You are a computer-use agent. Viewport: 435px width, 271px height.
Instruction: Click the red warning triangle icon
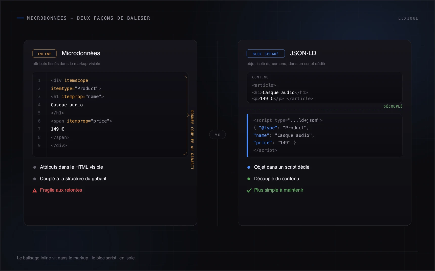(x=35, y=191)
